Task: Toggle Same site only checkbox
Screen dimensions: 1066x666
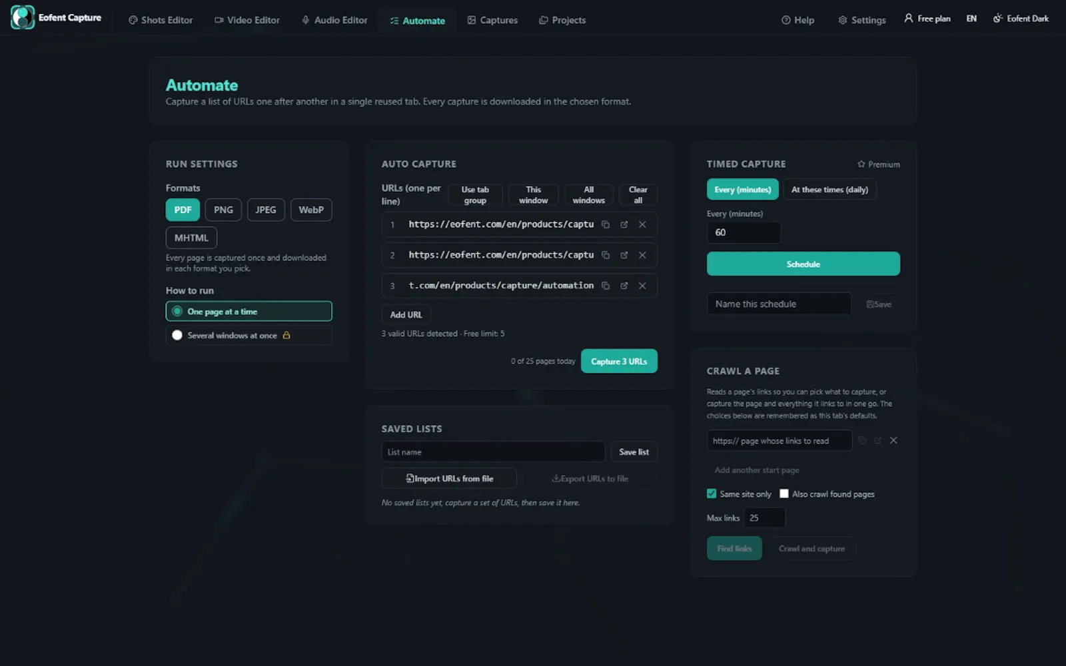Action: (x=712, y=494)
